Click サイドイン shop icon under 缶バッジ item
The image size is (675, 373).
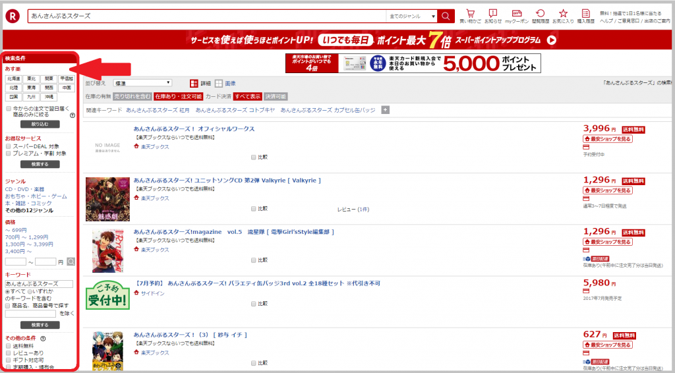(x=136, y=293)
